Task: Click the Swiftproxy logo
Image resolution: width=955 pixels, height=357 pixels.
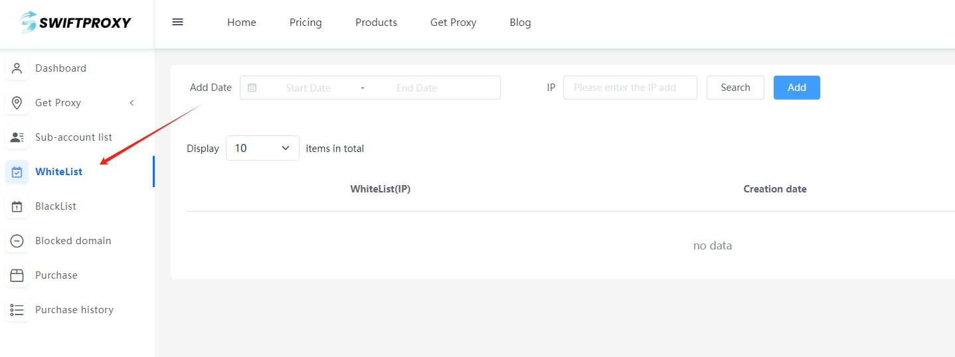Action: (76, 23)
